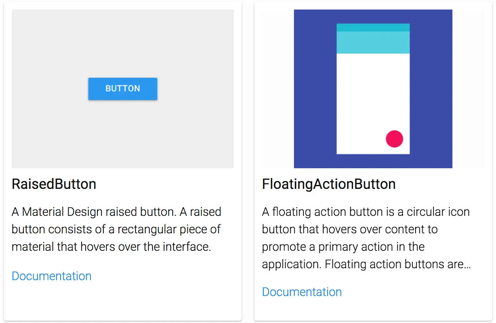The height and width of the screenshot is (323, 496).
Task: Click the pink circular floating action button
Action: (x=394, y=139)
